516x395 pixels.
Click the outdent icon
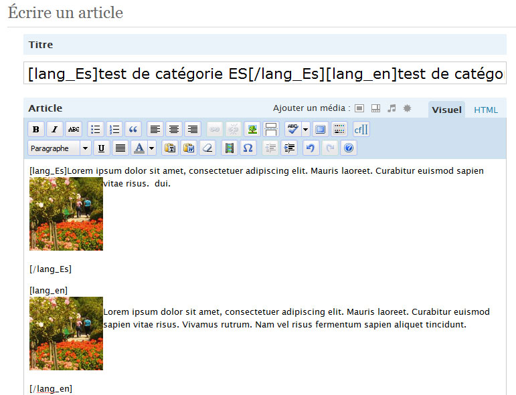tap(270, 148)
